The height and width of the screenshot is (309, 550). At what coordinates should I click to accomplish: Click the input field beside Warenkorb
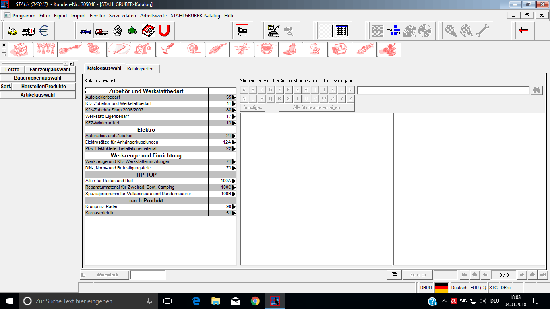148,275
